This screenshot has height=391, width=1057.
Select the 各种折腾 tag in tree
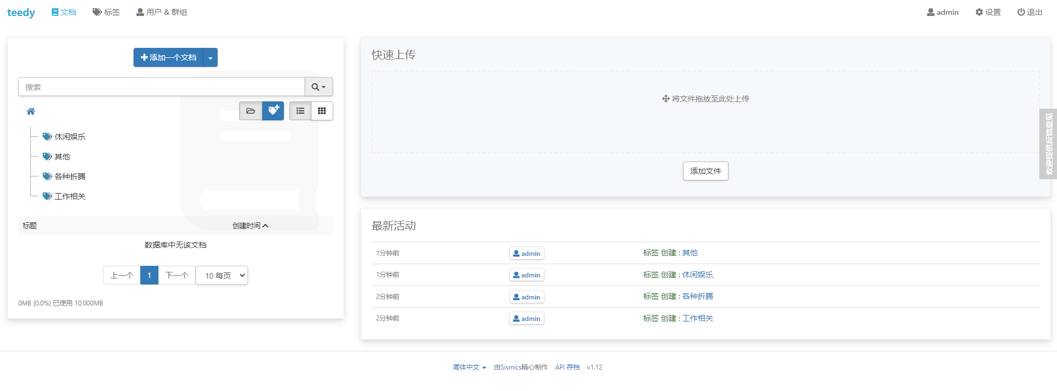tap(70, 176)
